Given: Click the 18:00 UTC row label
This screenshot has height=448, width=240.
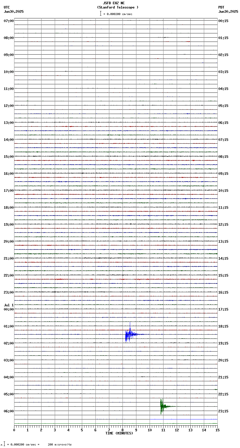Looking at the screenshot, I should coord(9,208).
